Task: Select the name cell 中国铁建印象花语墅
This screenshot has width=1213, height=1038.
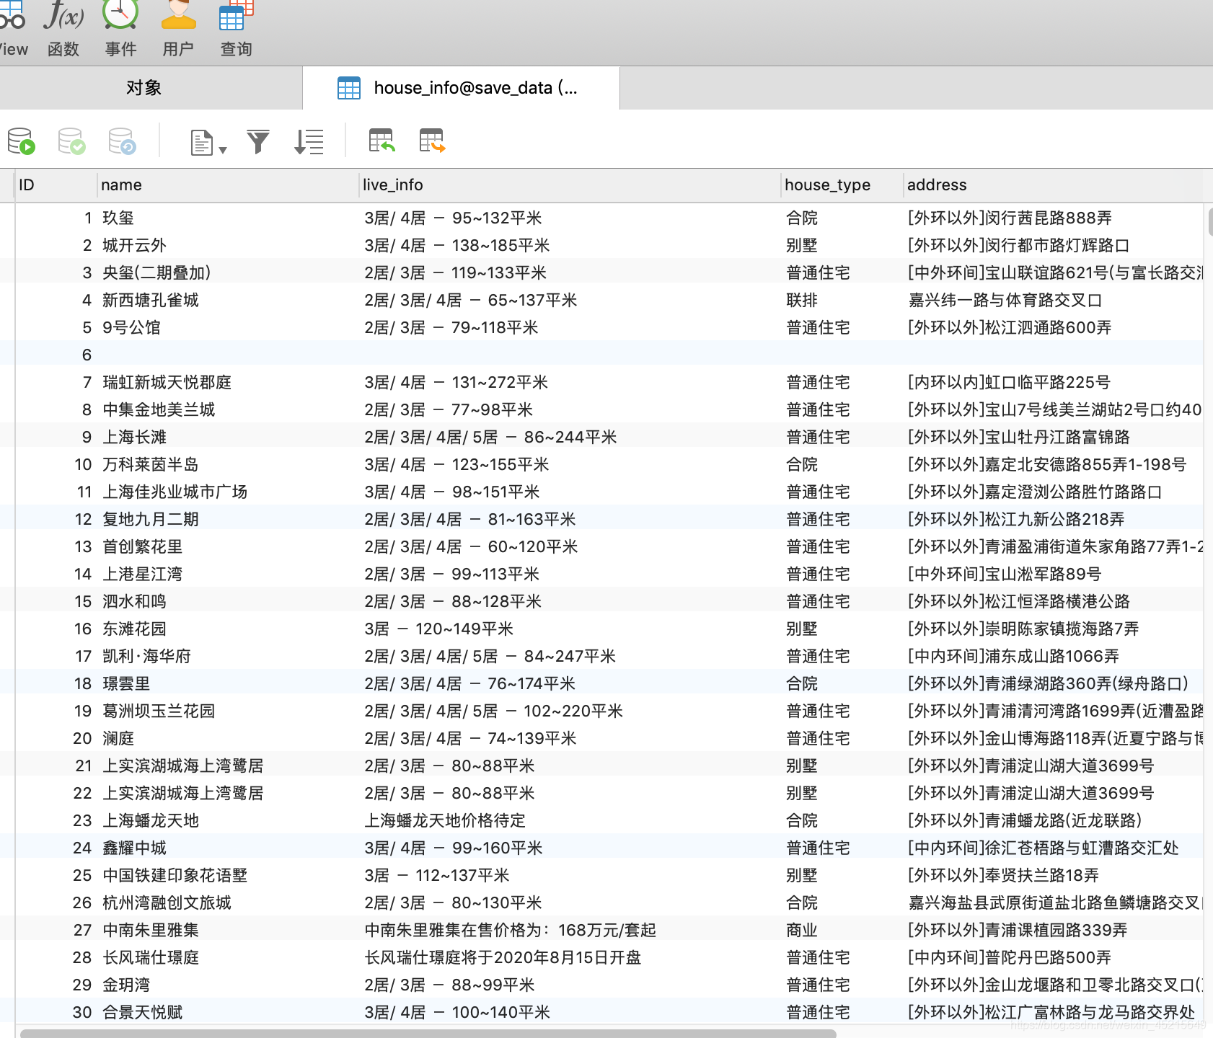Action: [x=175, y=875]
